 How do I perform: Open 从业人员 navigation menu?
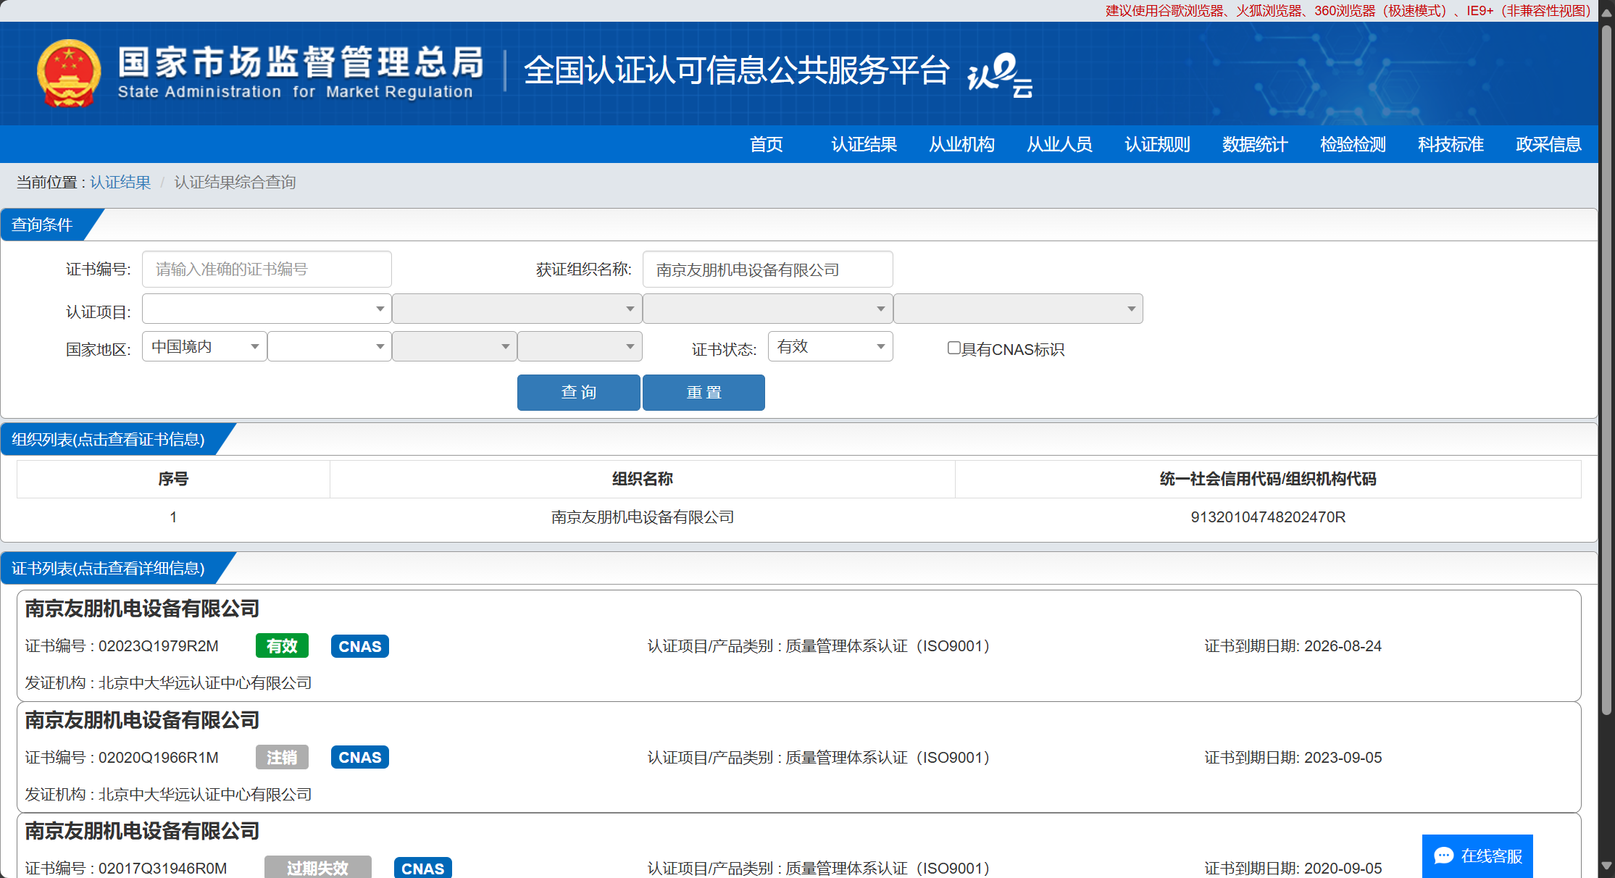[x=1060, y=144]
